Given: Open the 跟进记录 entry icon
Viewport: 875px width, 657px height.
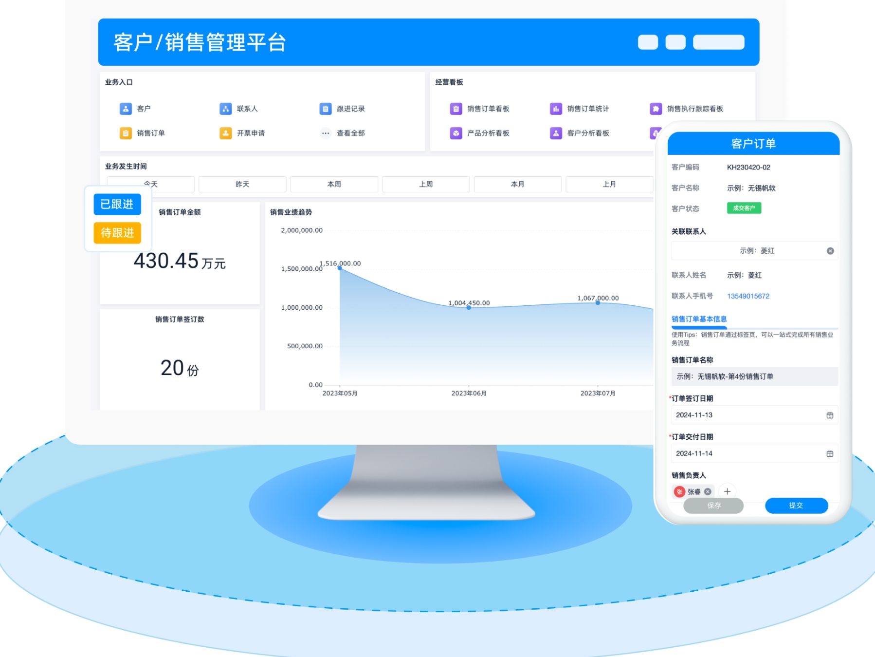Looking at the screenshot, I should [x=326, y=109].
